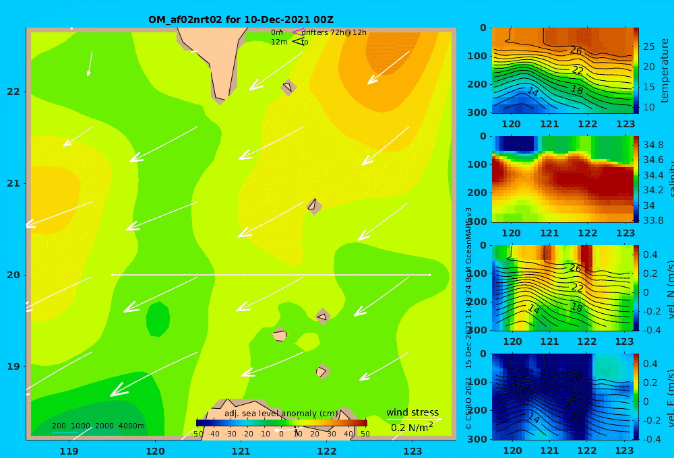The height and width of the screenshot is (458, 674).
Task: Click the vel. N colorbar
Action: click(636, 288)
